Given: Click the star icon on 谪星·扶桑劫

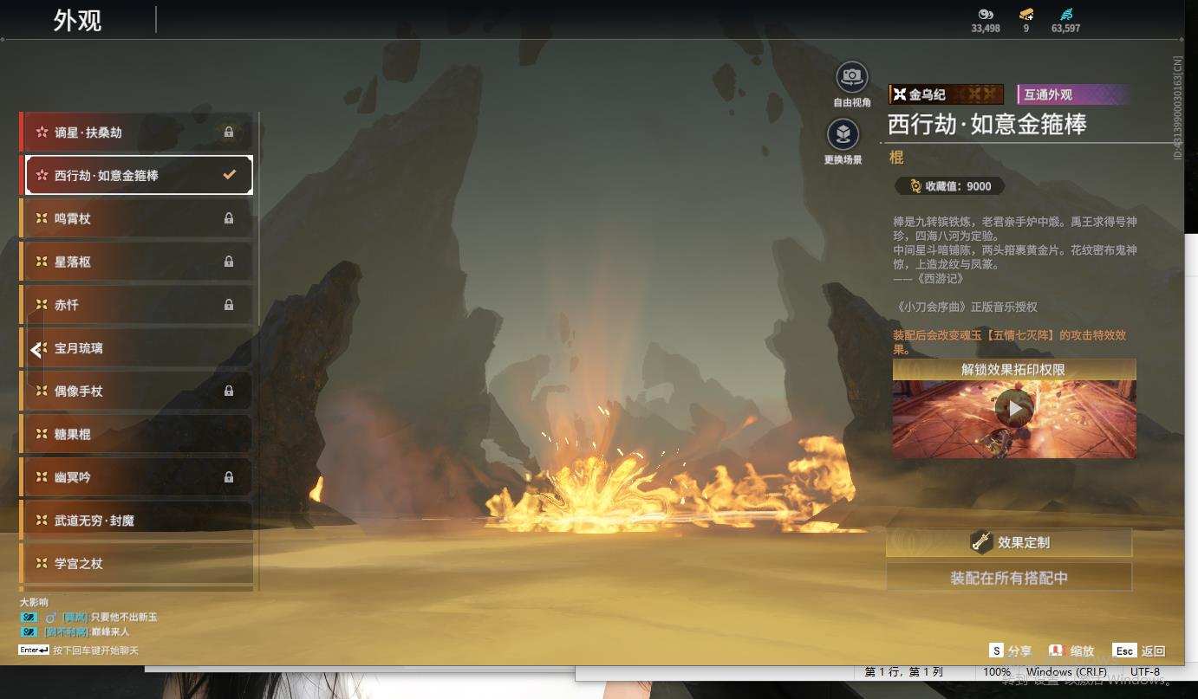Looking at the screenshot, I should [41, 133].
